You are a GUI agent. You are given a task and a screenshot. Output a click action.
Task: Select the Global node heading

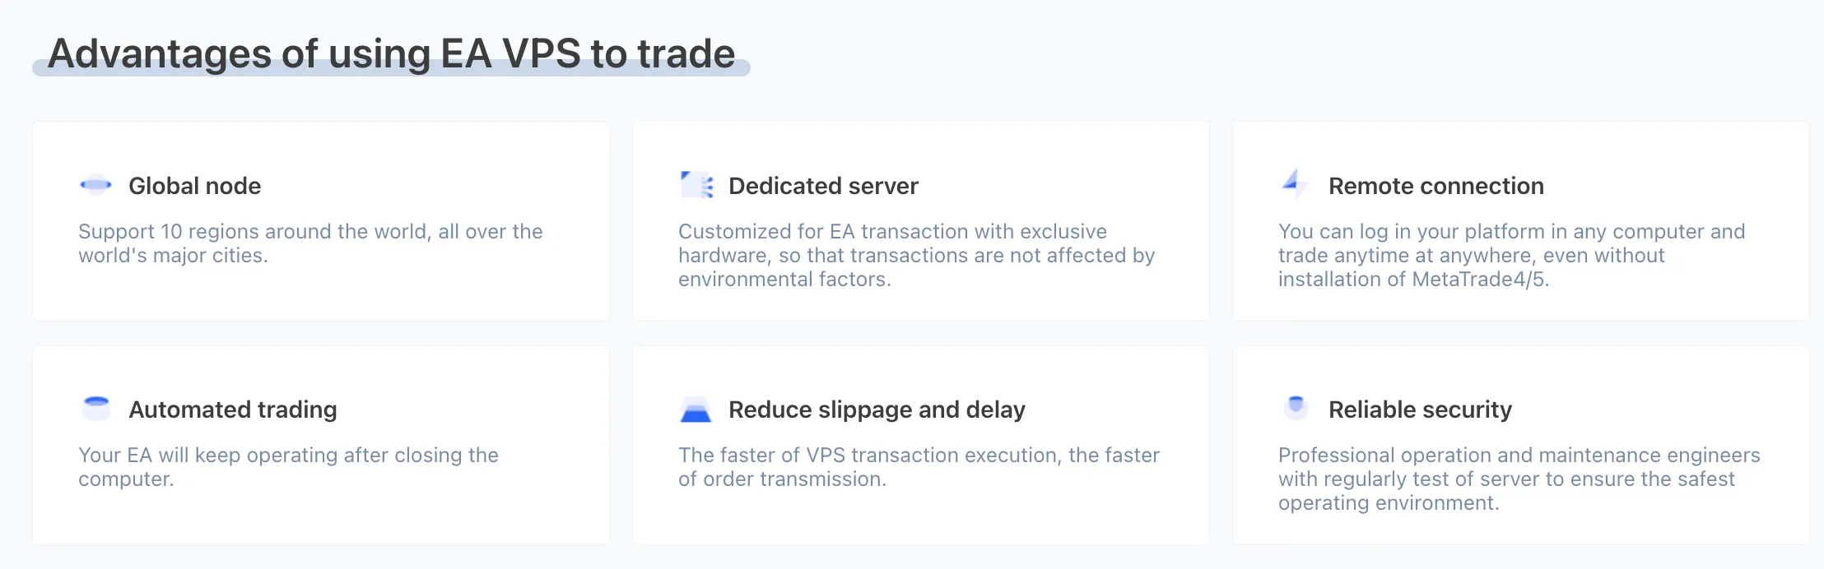[x=195, y=186]
